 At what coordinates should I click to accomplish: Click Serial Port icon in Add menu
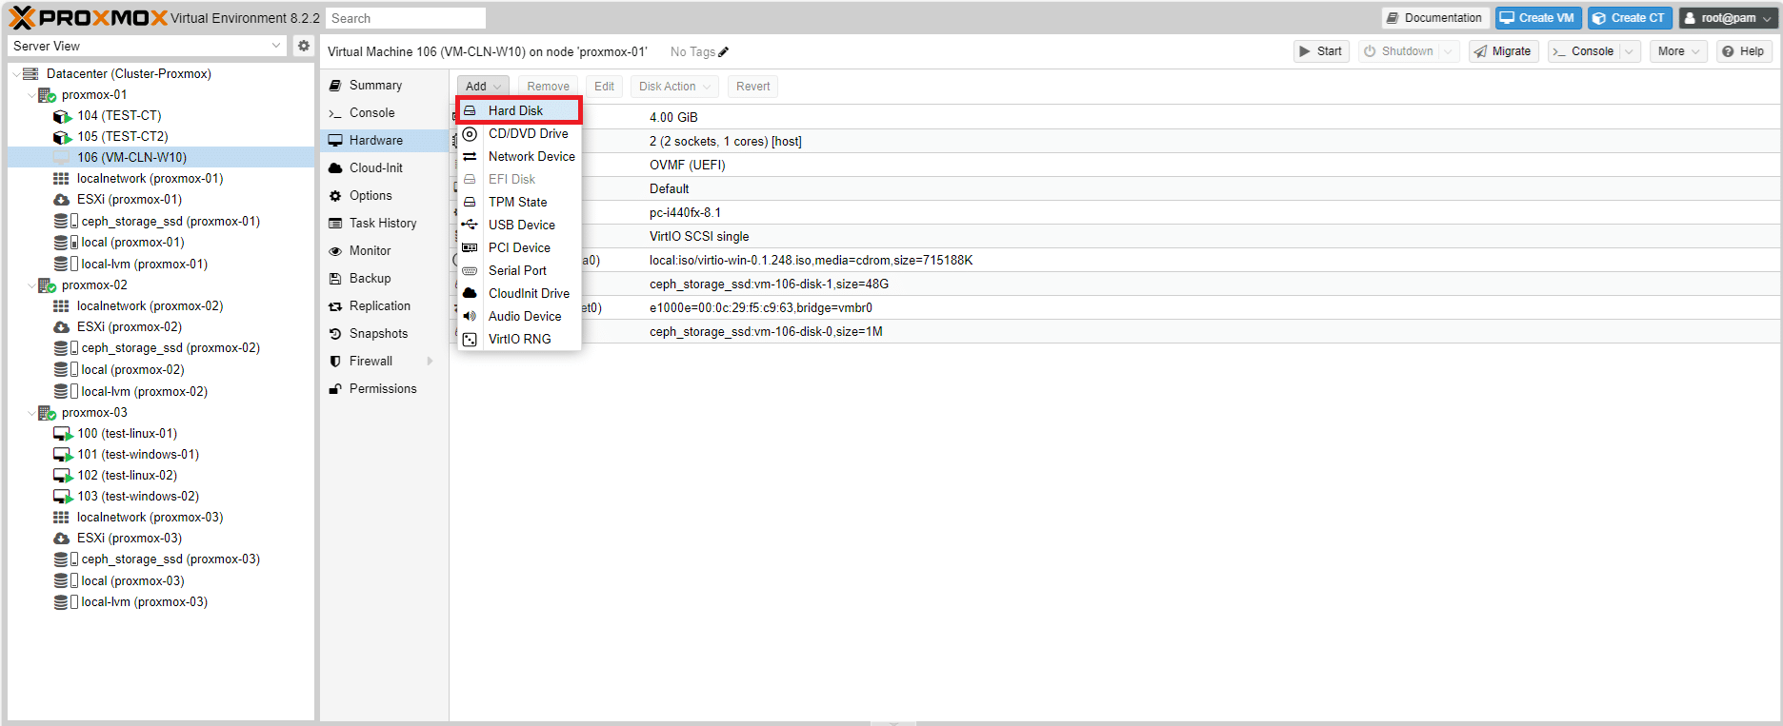pyautogui.click(x=470, y=271)
